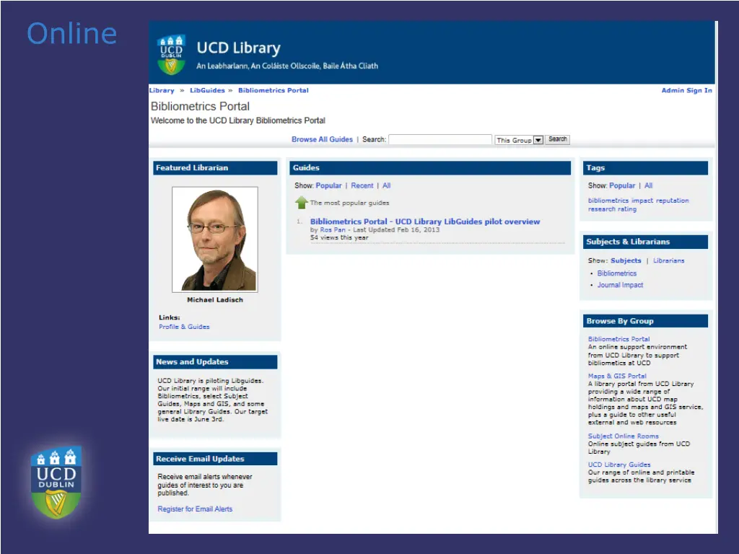Click the research tag
Screen dimensions: 739x554
(601, 209)
